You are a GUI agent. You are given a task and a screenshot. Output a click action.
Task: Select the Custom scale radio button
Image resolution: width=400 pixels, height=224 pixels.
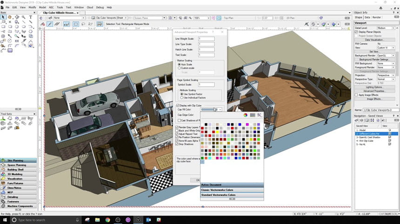[x=180, y=68]
